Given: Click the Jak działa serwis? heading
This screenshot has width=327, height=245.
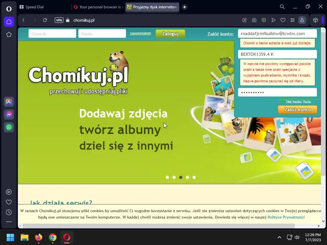Looking at the screenshot, I should point(61,202).
